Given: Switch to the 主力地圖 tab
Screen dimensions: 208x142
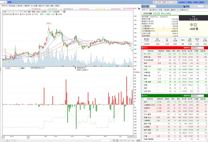Looking at the screenshot, I should click(34, 6).
